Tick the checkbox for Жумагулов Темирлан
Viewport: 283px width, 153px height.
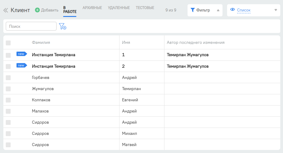click(8, 89)
